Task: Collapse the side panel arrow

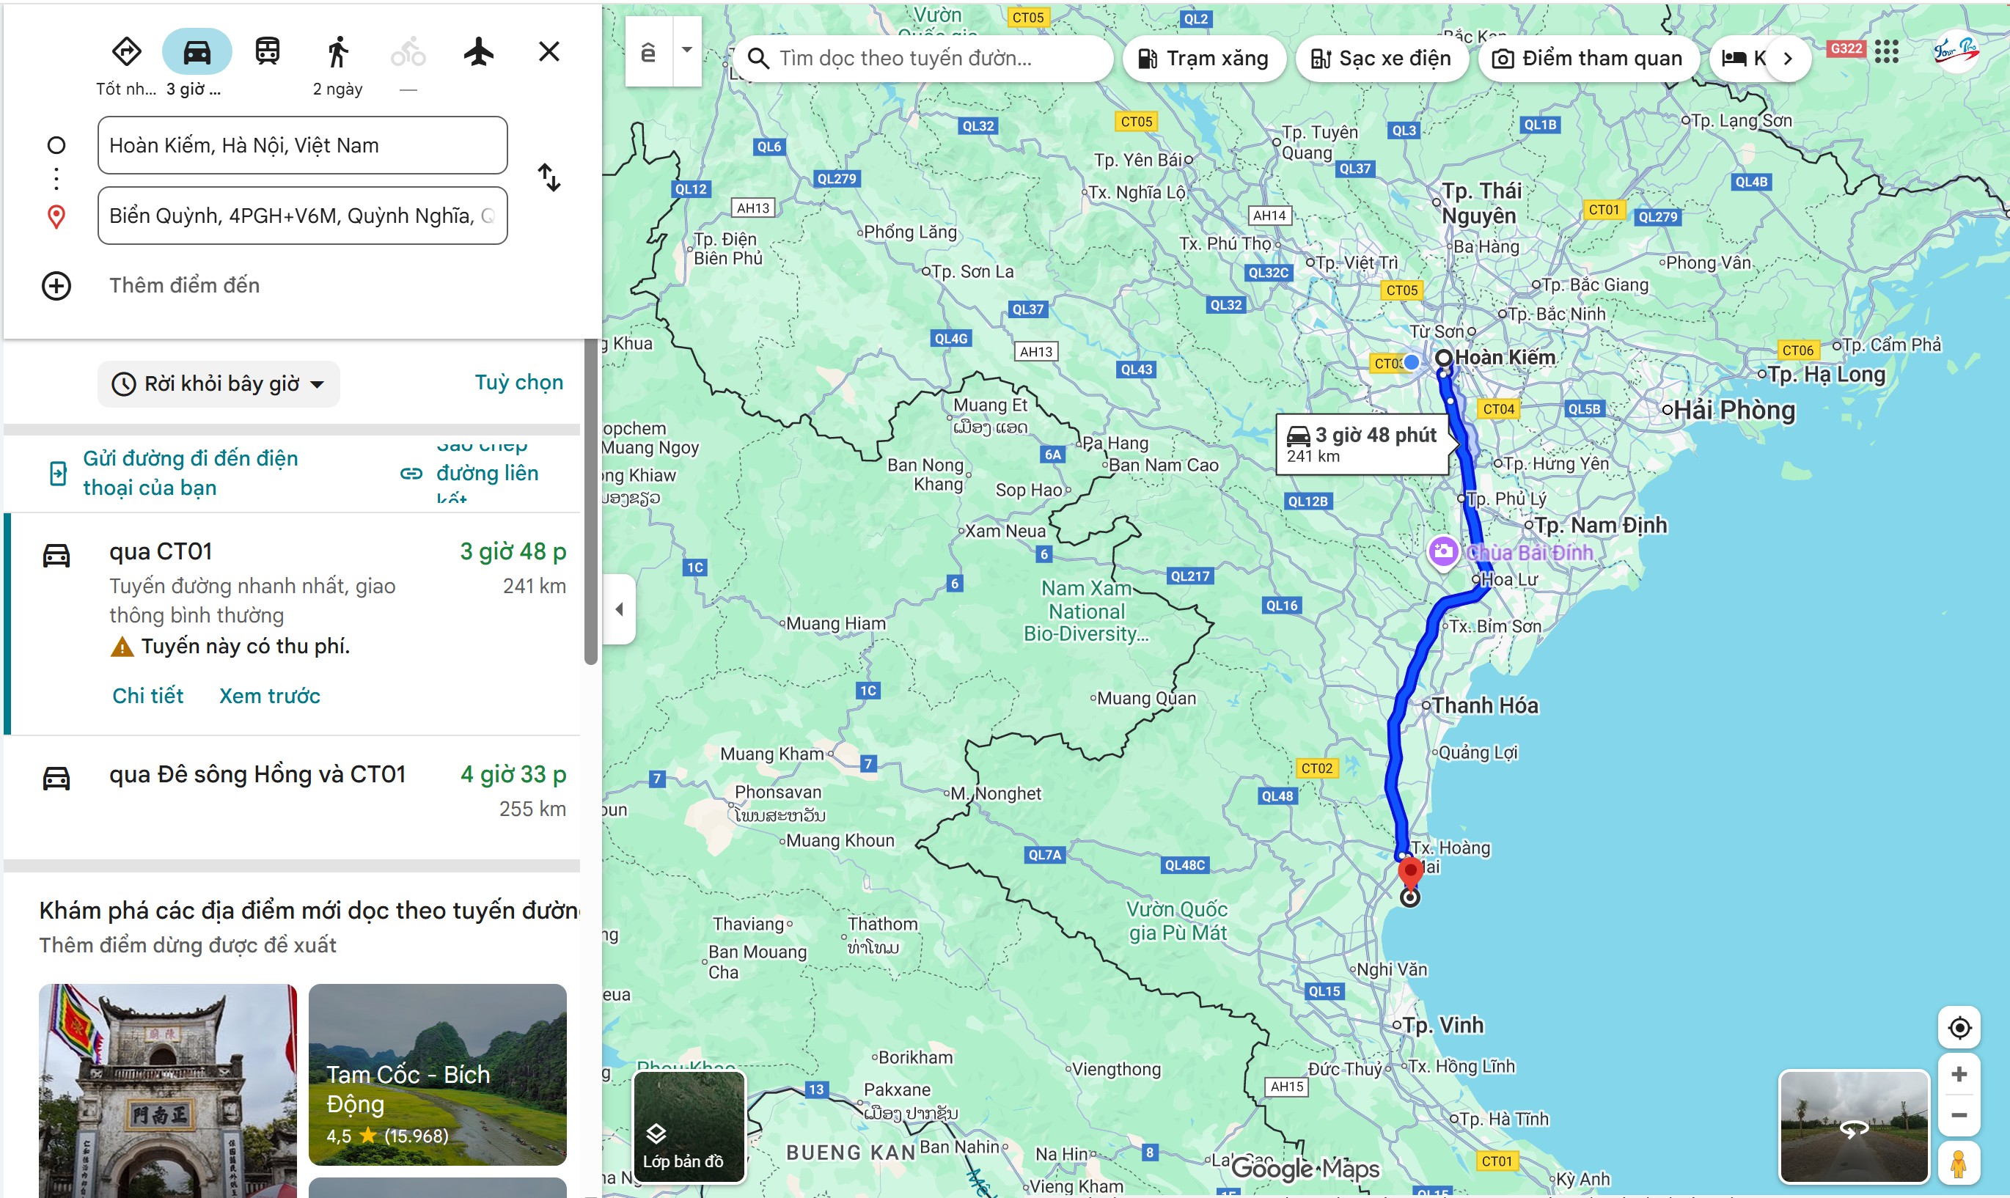Action: click(x=619, y=609)
